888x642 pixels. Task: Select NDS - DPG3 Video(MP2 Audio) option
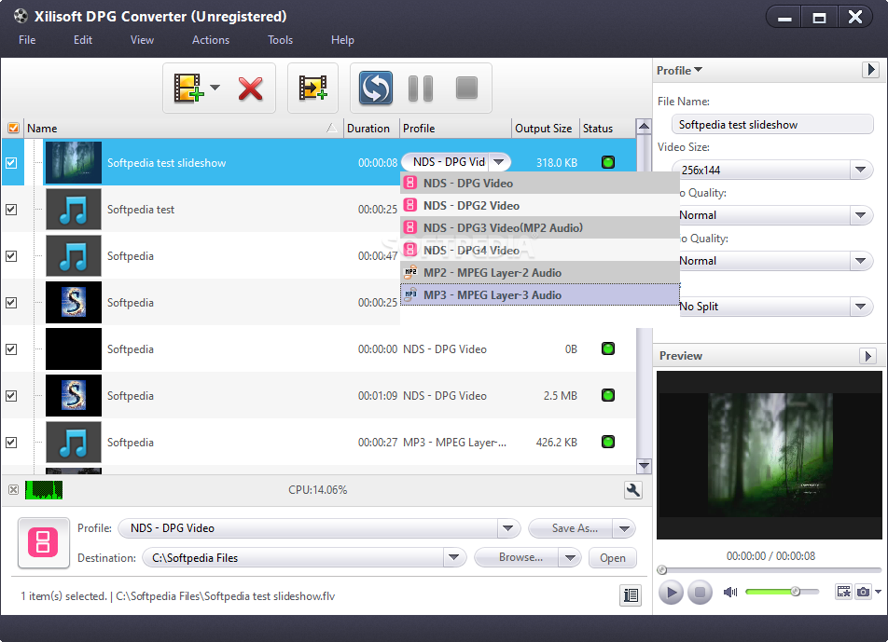(540, 228)
